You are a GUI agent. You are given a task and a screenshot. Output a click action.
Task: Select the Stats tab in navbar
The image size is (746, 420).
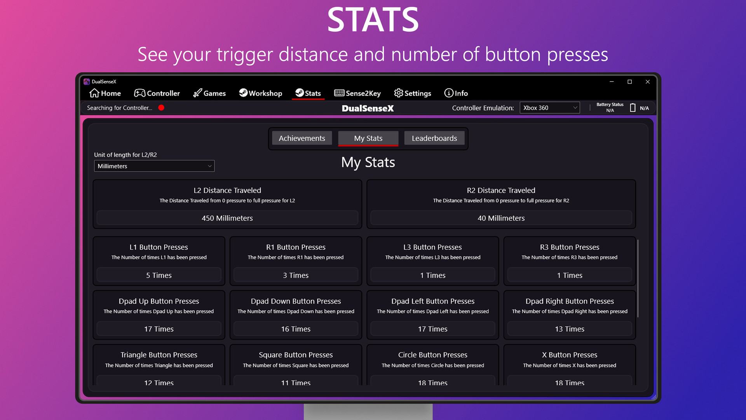click(308, 93)
